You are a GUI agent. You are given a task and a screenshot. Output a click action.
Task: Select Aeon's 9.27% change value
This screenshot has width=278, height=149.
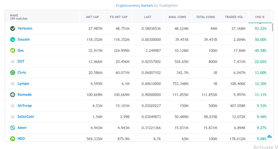[x=261, y=128]
